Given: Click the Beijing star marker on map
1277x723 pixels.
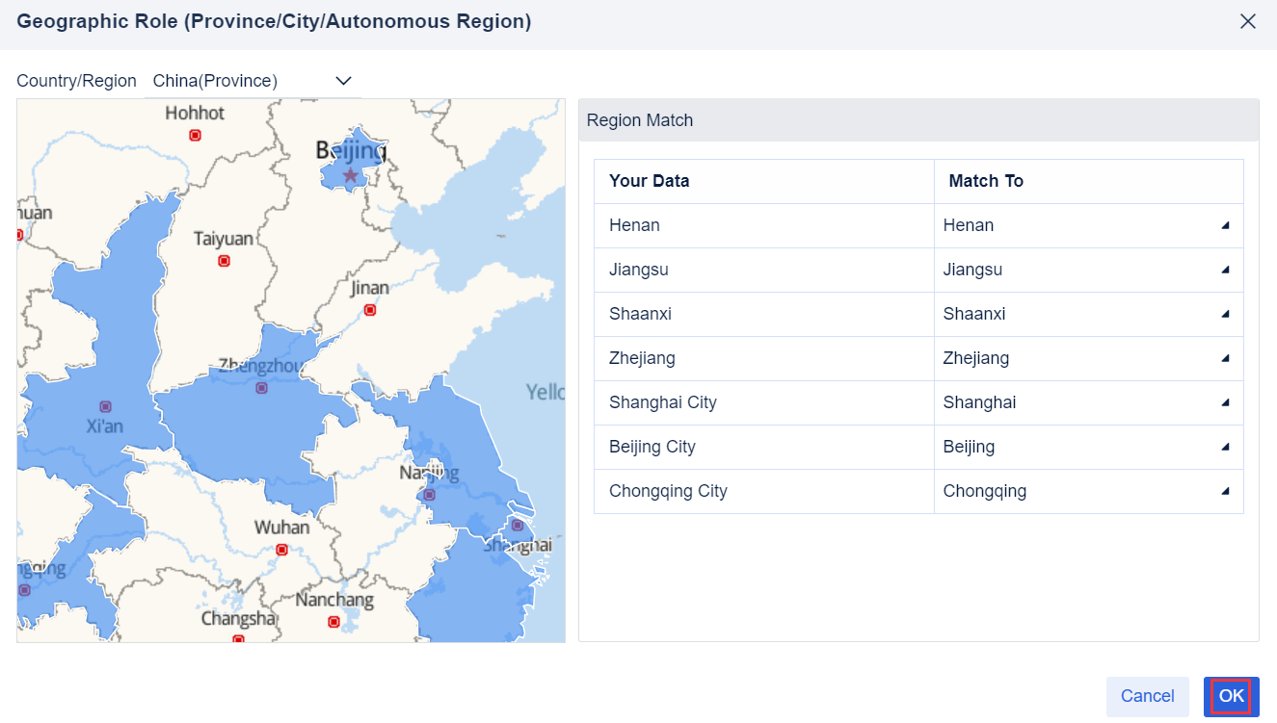Looking at the screenshot, I should [351, 175].
